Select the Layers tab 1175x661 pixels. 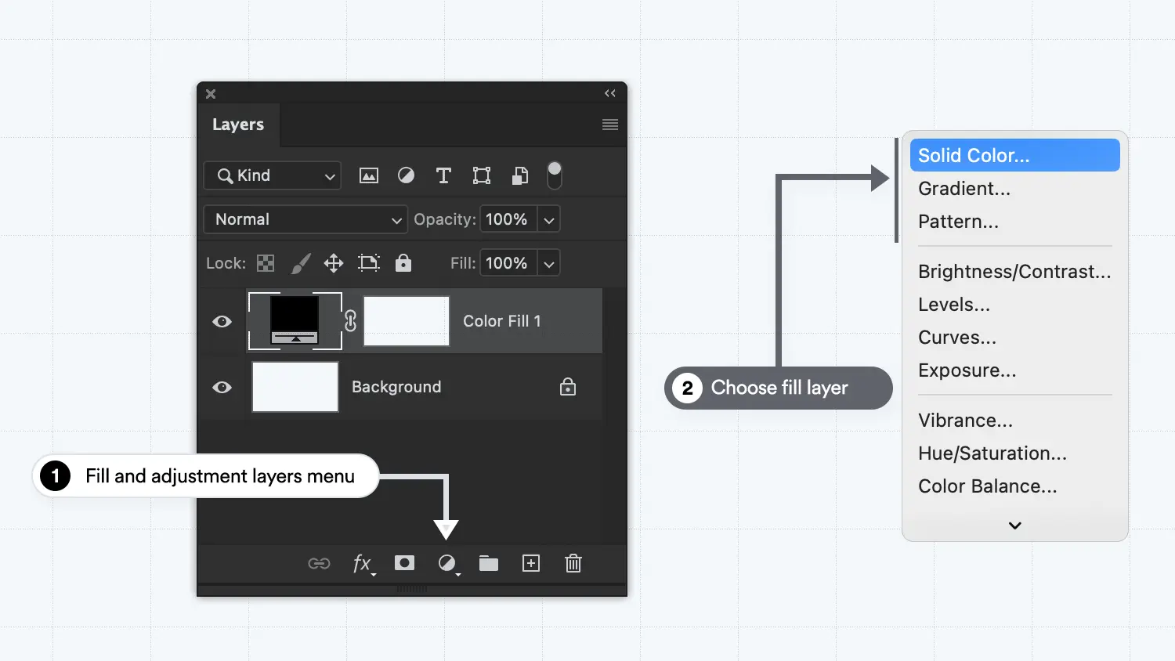tap(238, 125)
